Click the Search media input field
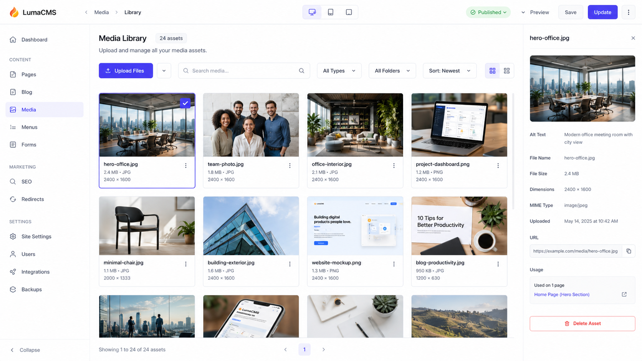 click(x=244, y=71)
